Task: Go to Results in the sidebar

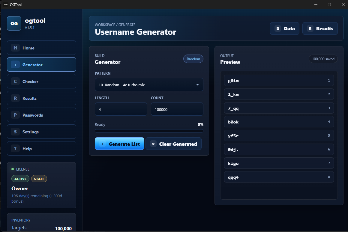Action: 41,98
